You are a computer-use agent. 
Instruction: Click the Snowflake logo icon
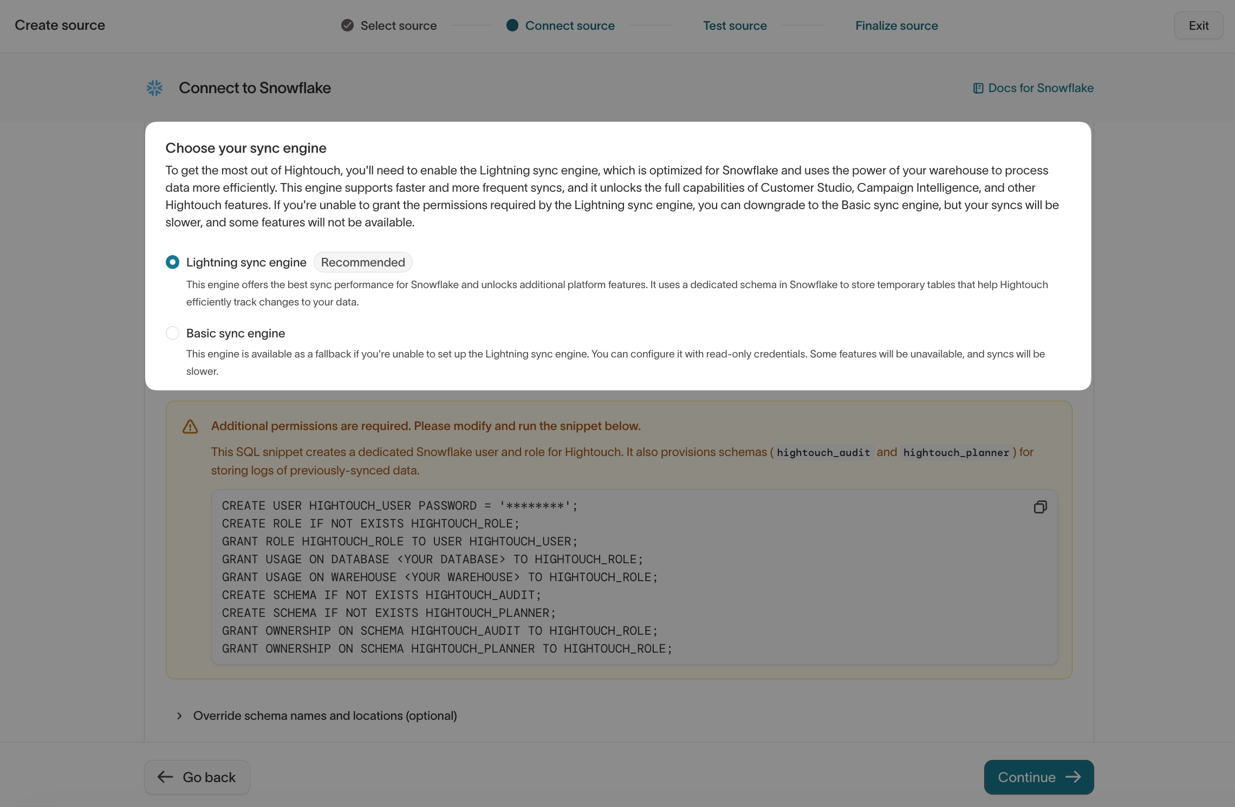155,88
